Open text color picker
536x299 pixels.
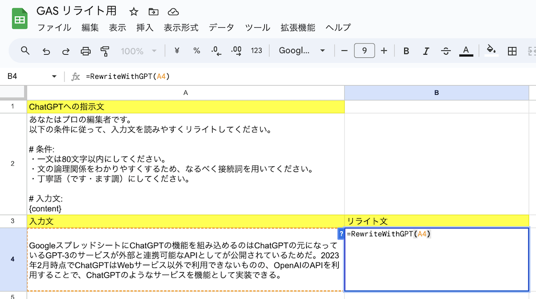click(x=466, y=51)
